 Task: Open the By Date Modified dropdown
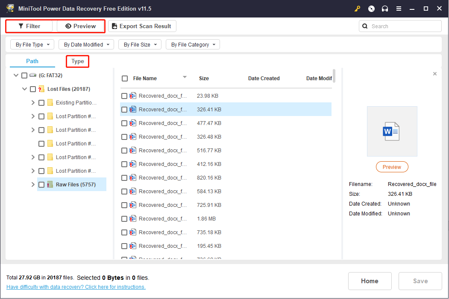pos(86,45)
